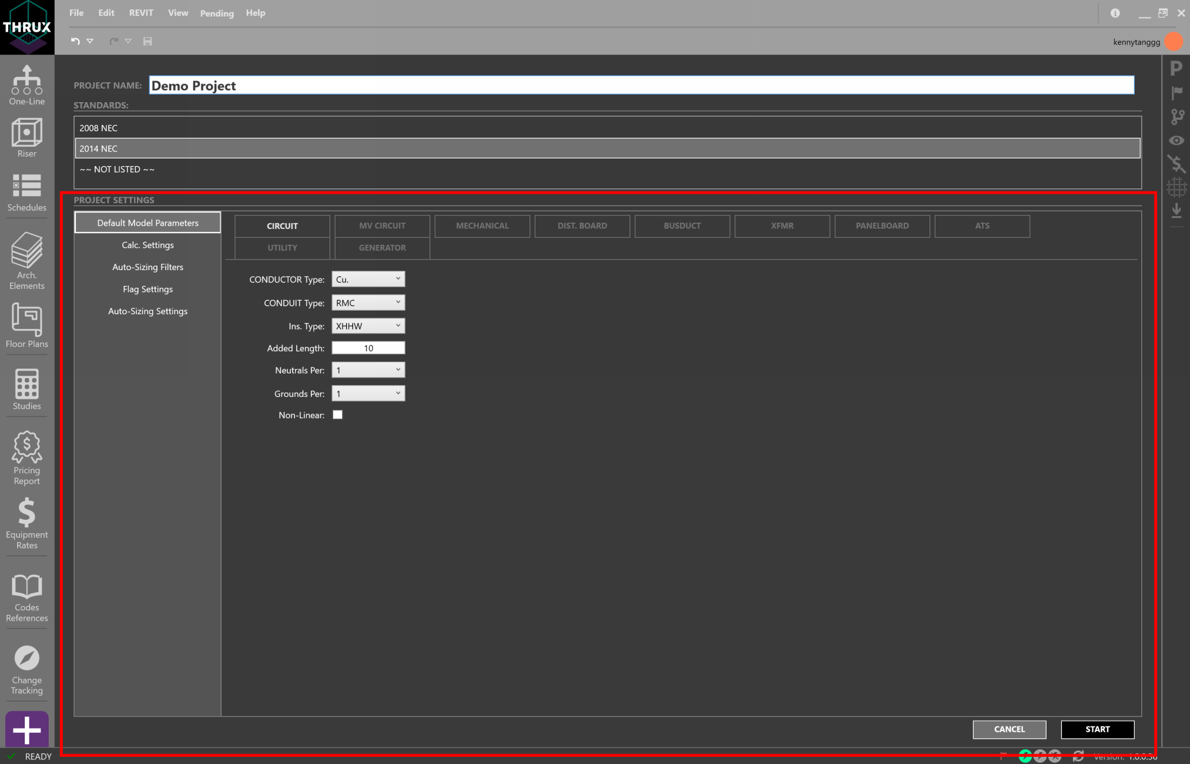The width and height of the screenshot is (1190, 764).
Task: Open the CONDUCTOR Type dropdown
Action: pos(368,279)
